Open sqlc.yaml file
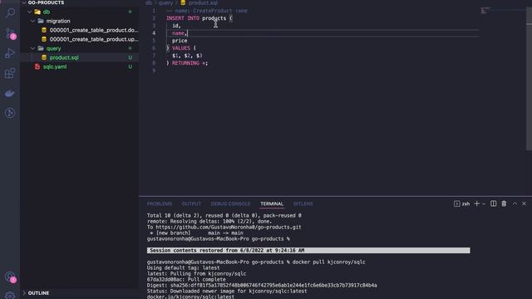The height and width of the screenshot is (299, 532). (55, 66)
